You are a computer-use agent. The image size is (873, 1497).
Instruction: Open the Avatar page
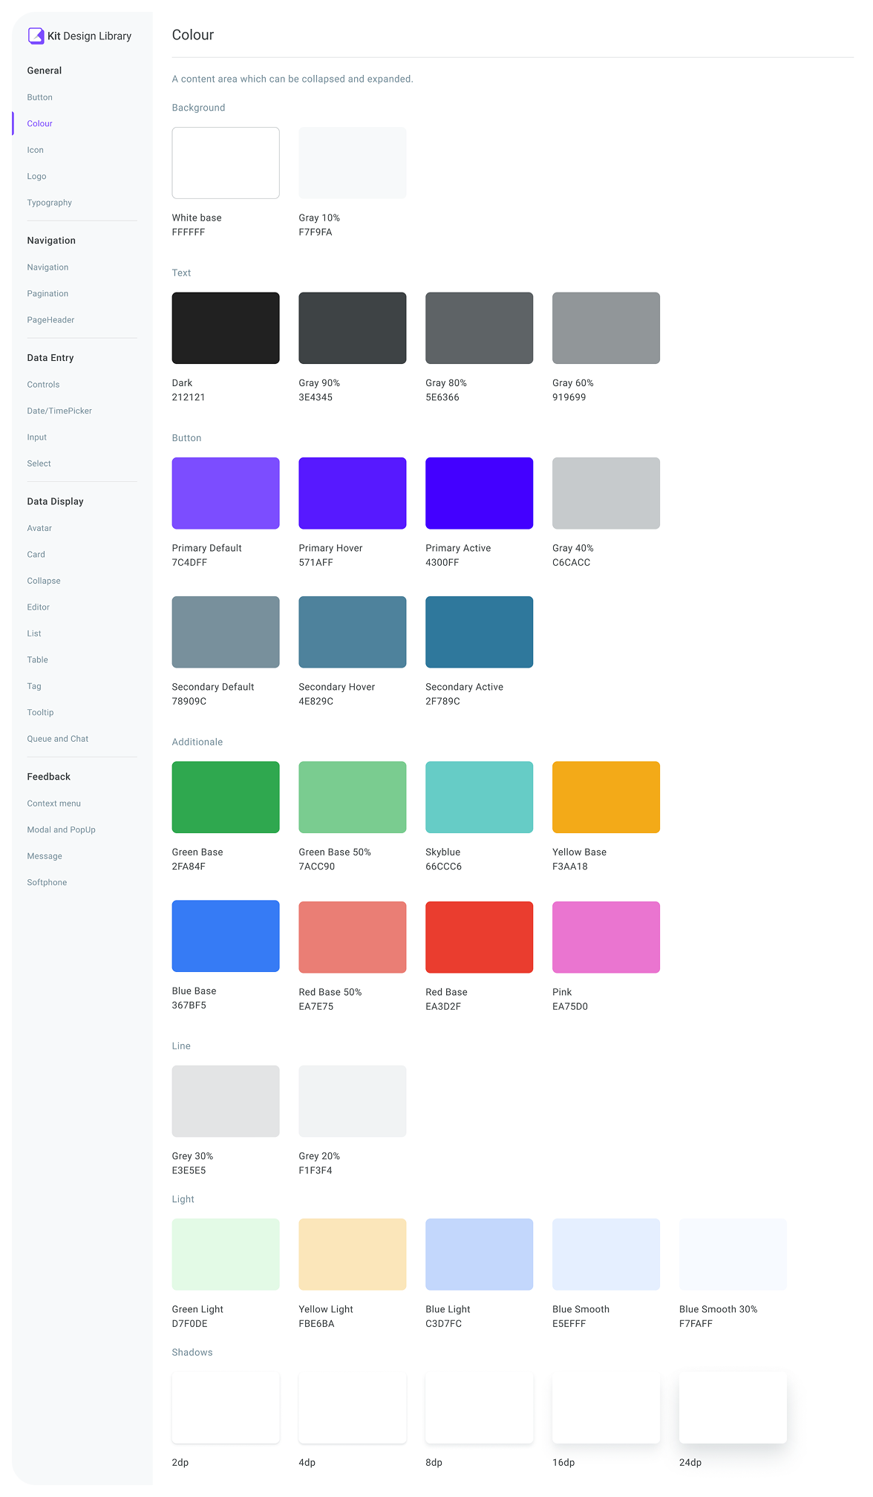(x=40, y=528)
